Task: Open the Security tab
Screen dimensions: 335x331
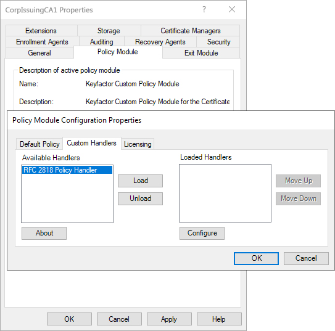Action: point(218,42)
